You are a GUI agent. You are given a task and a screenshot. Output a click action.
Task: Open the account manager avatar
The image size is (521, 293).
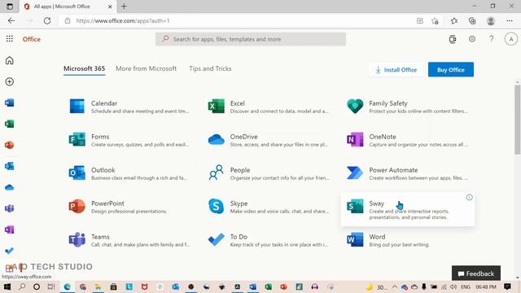(510, 39)
